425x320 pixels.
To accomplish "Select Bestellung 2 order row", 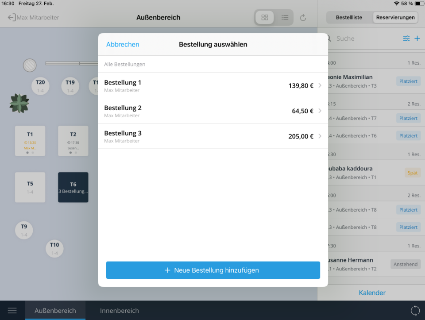I will 213,111.
